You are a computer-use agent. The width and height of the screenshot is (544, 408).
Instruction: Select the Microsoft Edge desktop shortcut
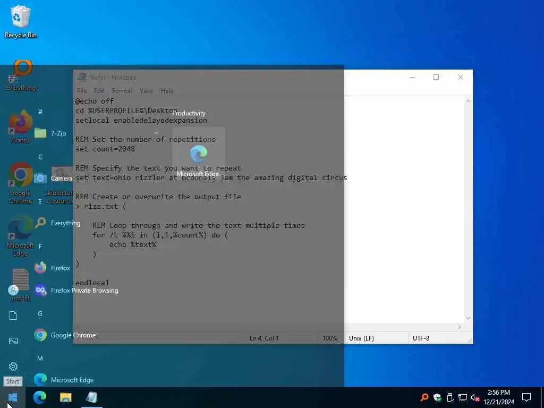point(21,236)
